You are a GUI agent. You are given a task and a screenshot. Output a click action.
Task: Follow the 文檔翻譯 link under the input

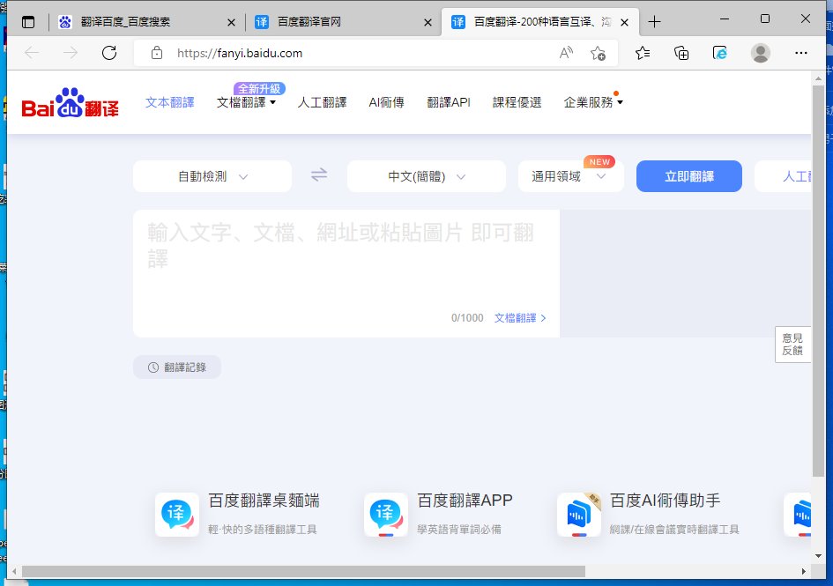[520, 318]
